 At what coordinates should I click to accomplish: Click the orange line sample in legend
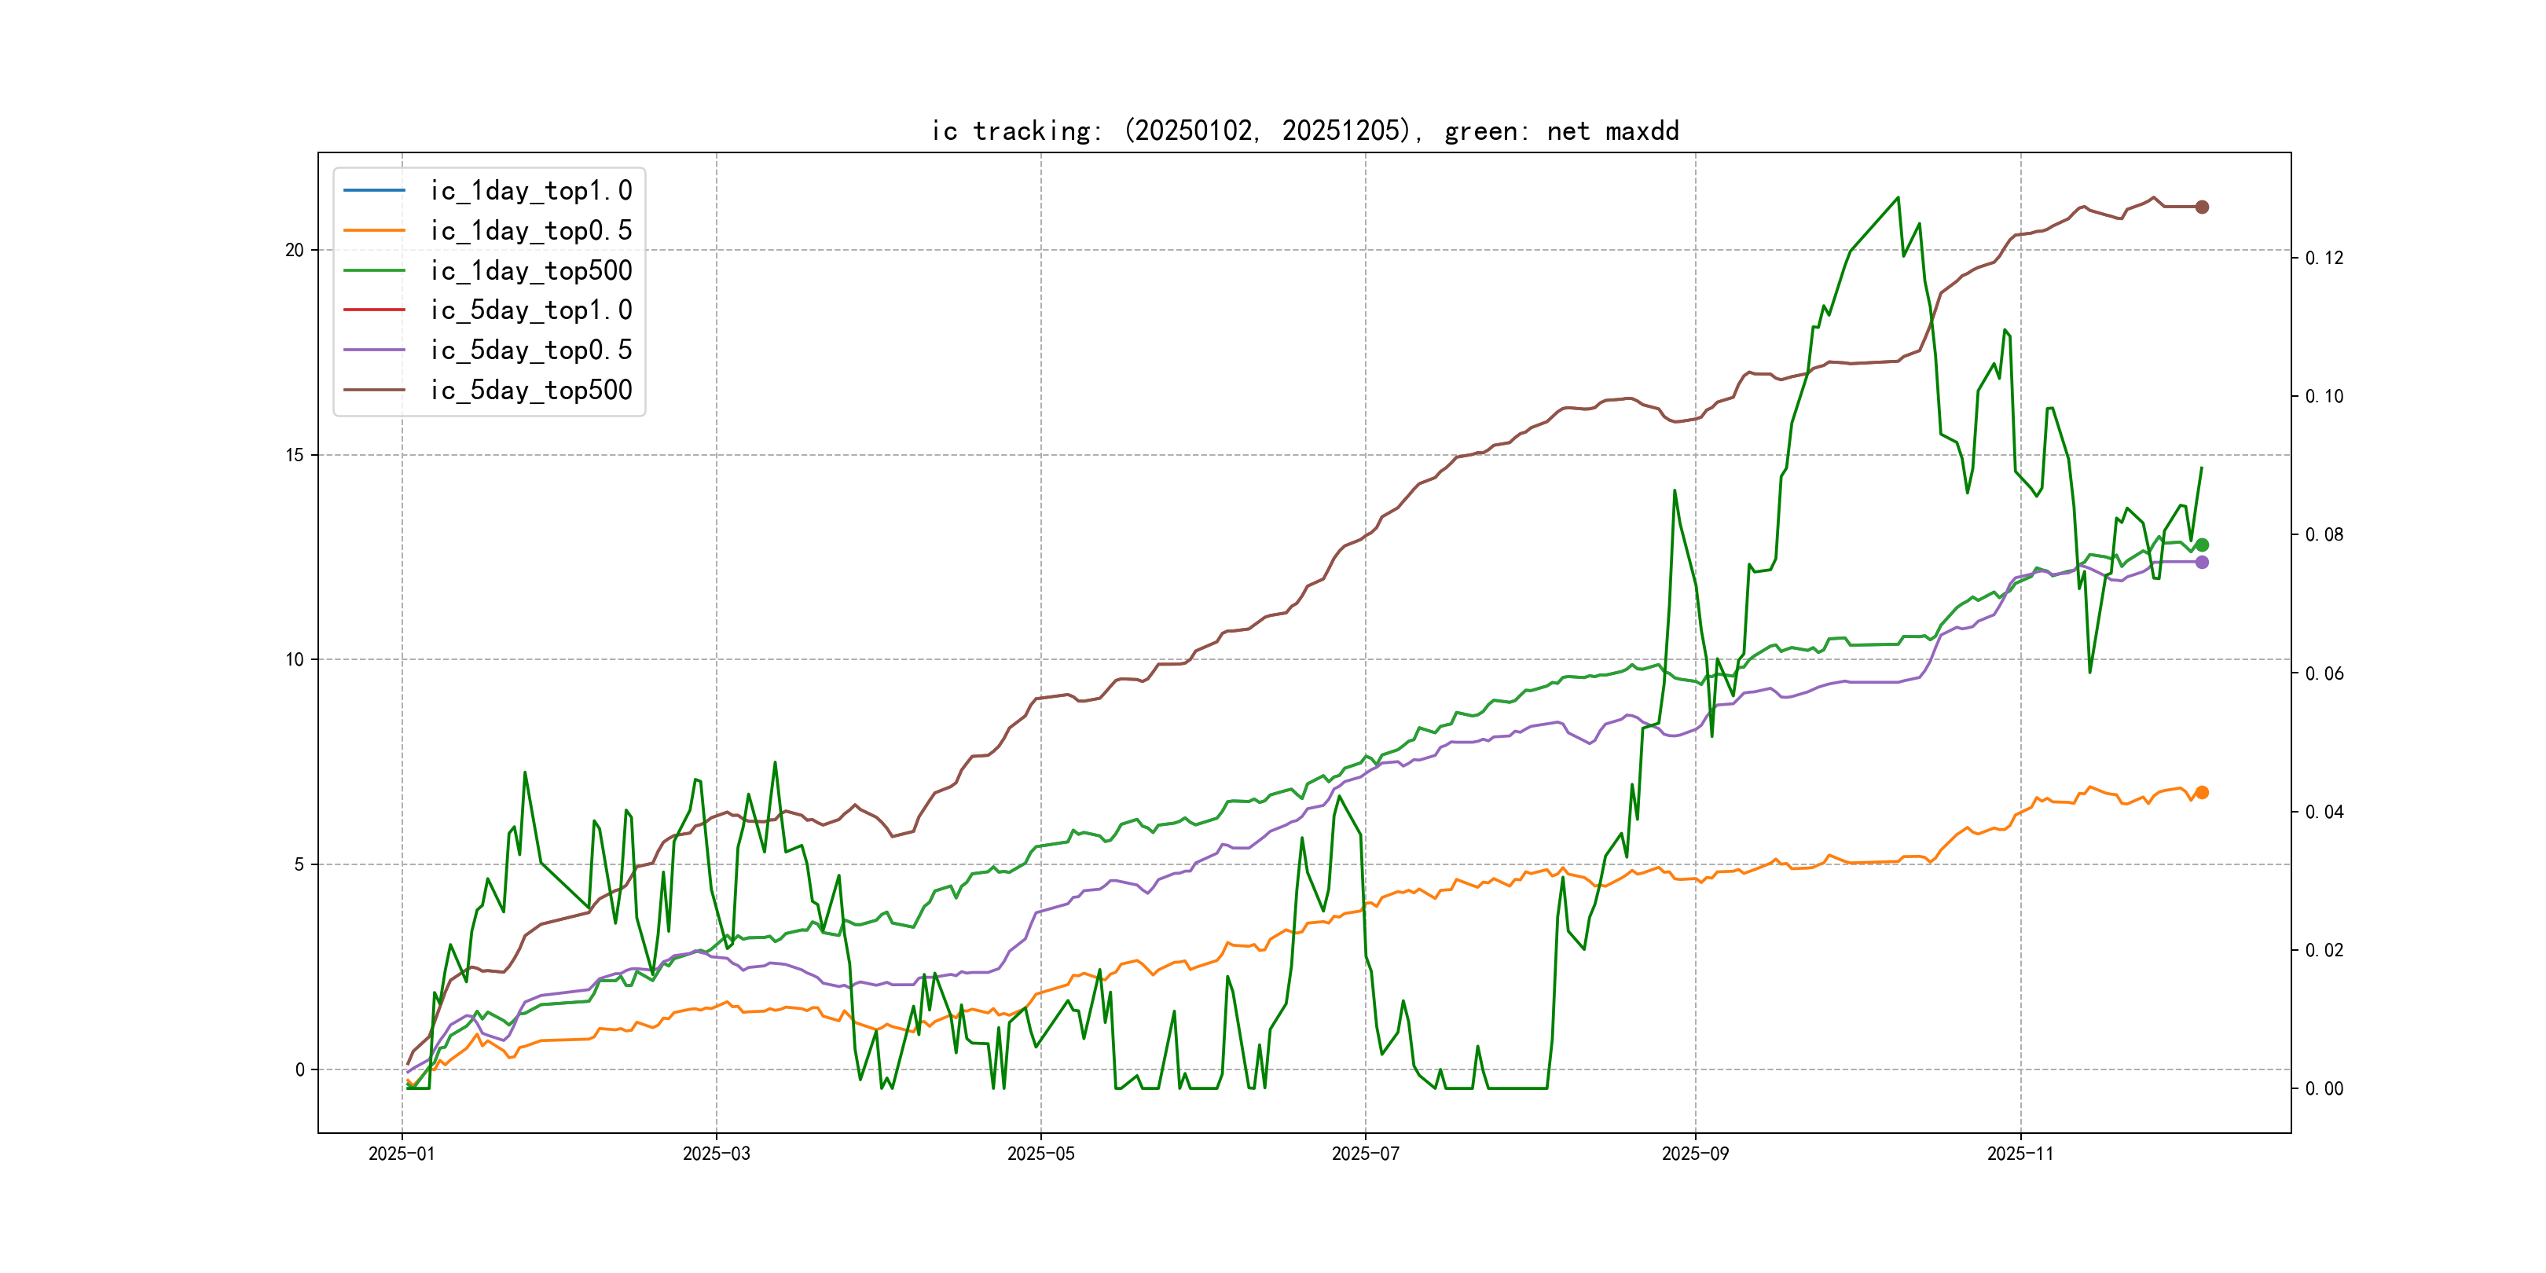pos(373,230)
